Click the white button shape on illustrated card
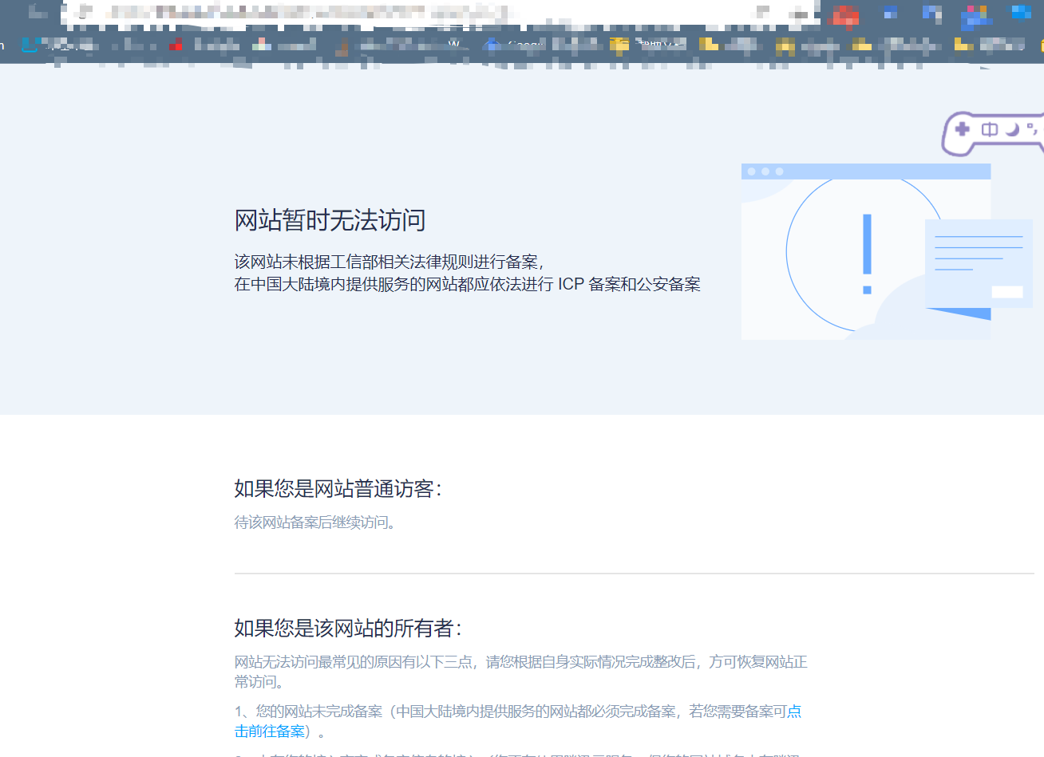Screen dimensions: 1044x757 [1006, 292]
